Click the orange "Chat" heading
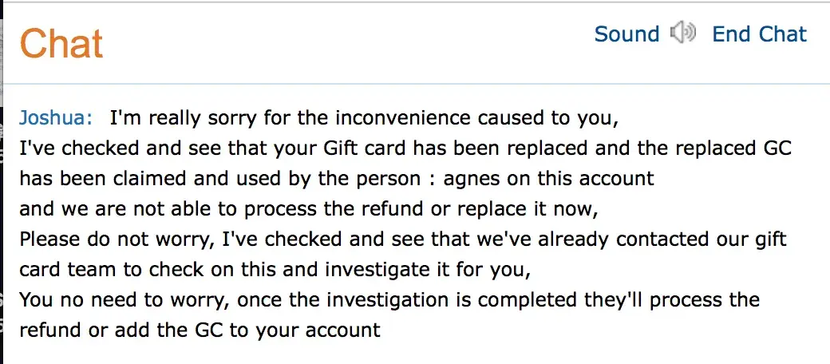The width and height of the screenshot is (830, 364). [x=61, y=42]
